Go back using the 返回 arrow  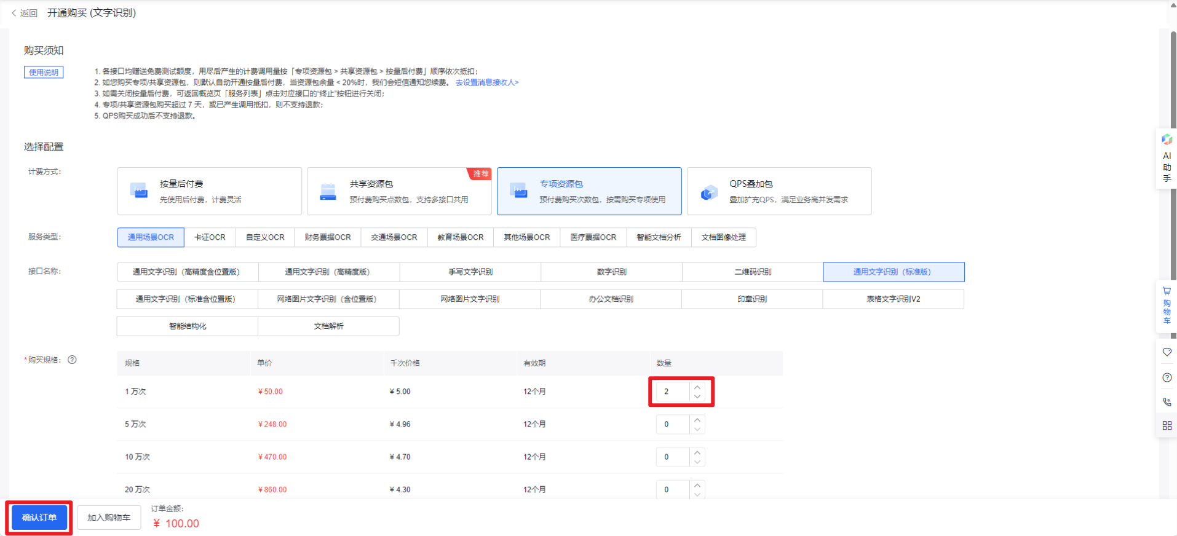24,13
